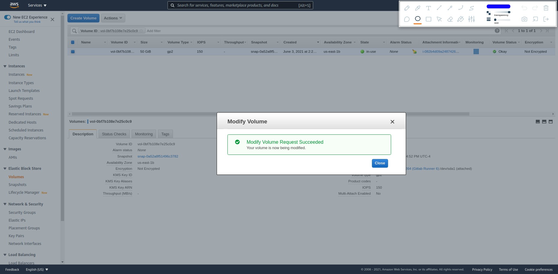Open Cookie preferences in footer
Image resolution: width=558 pixels, height=274 pixels.
click(539, 270)
